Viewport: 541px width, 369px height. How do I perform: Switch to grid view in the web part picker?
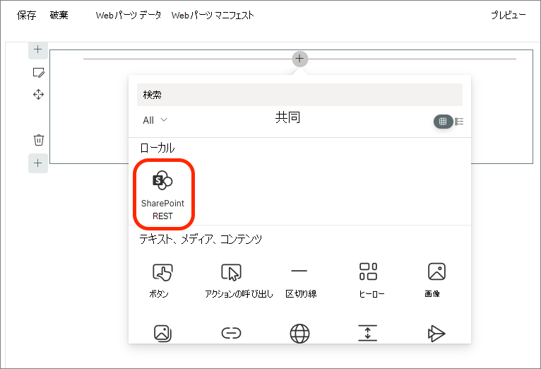(443, 122)
